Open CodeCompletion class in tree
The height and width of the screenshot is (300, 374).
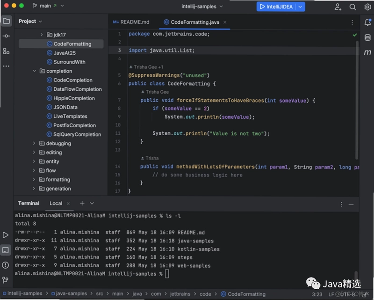pos(69,80)
